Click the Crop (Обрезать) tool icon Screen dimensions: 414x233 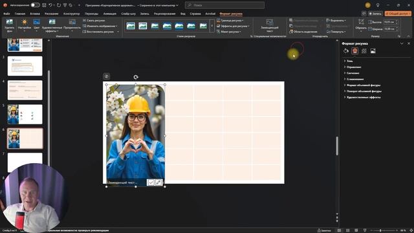[361, 22]
